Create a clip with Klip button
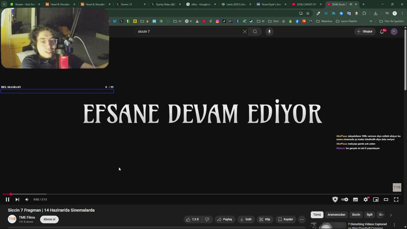The image size is (407, 229). (x=265, y=219)
